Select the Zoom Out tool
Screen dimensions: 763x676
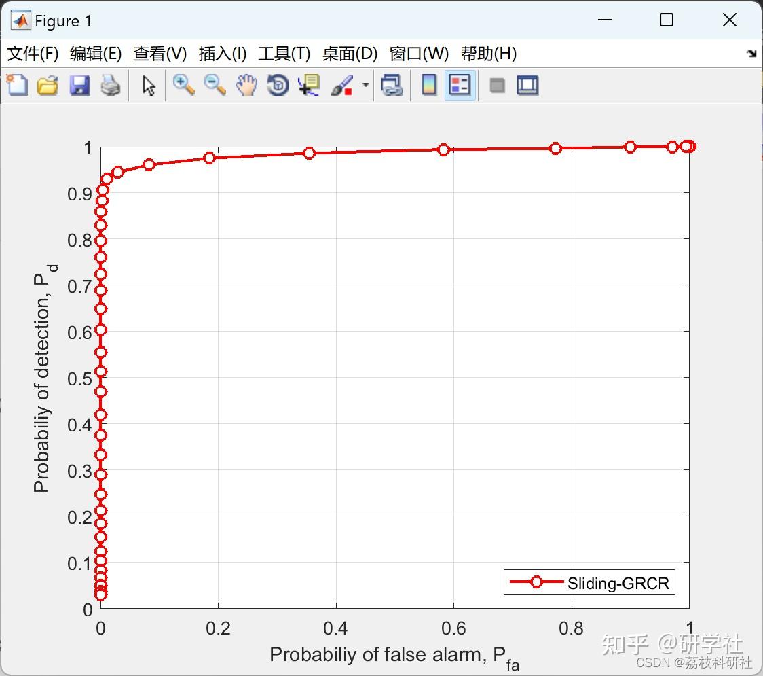click(215, 85)
